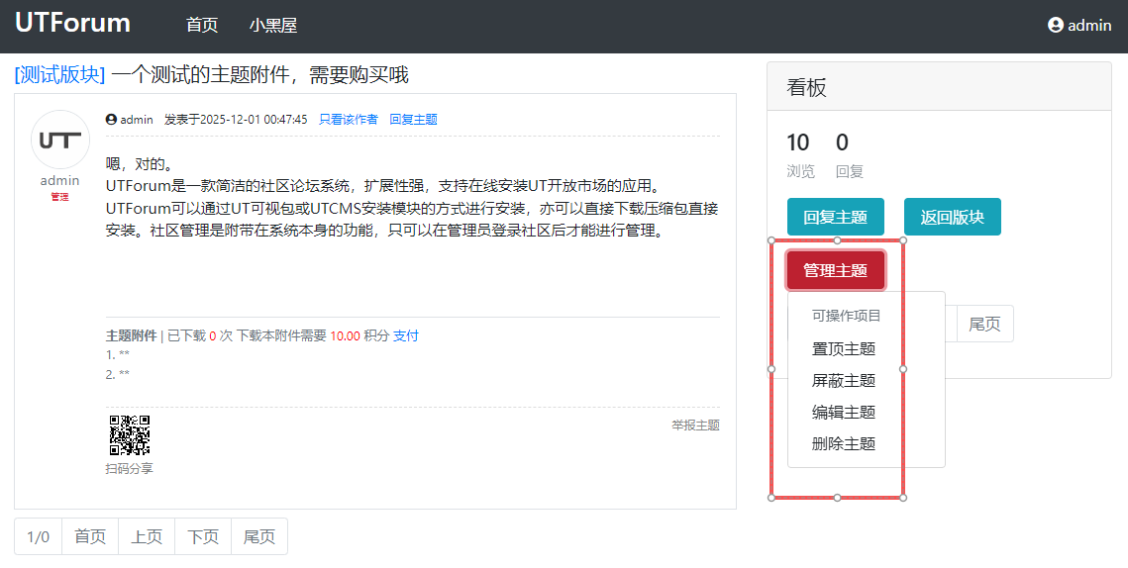Click the UT avatar image of admin

pyautogui.click(x=60, y=140)
